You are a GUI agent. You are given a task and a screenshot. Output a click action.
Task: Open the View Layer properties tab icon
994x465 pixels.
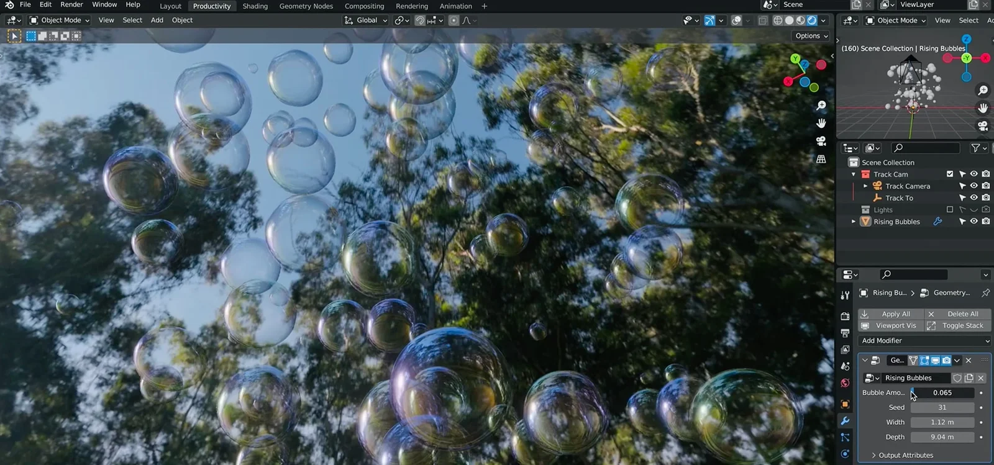(x=845, y=350)
